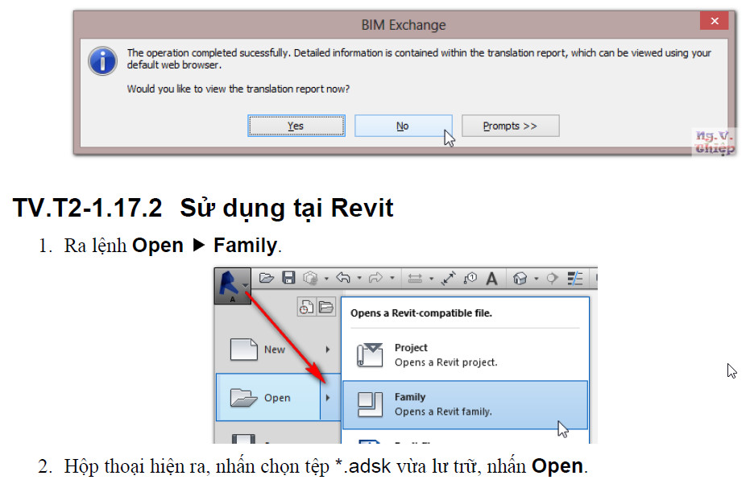Close the BIM Exchange dialog
Screen dimensions: 750x484
(714, 21)
